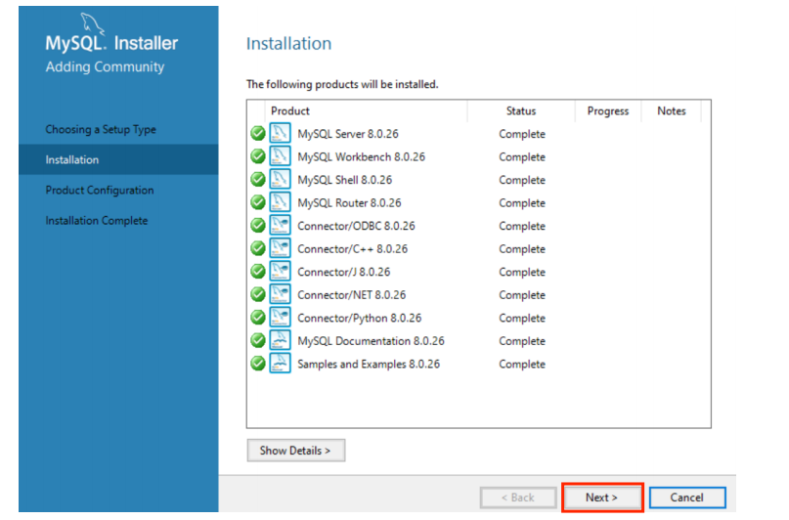Image resolution: width=789 pixels, height=520 pixels.
Task: Click green checkmark beside Connector/C++
Action: pyautogui.click(x=258, y=248)
